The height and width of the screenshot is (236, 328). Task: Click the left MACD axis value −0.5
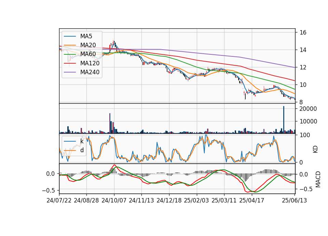pos(48,191)
